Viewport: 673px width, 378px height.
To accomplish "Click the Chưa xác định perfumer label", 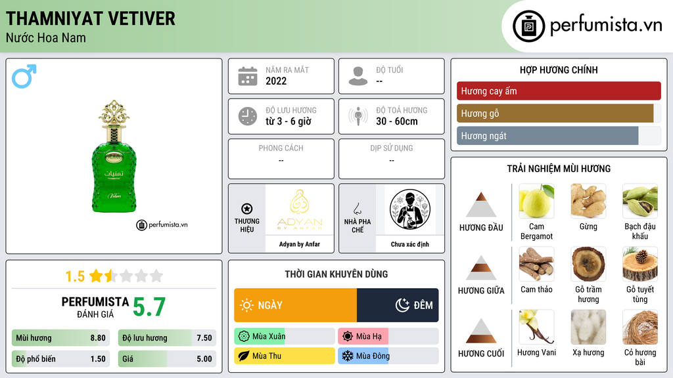I will (x=410, y=244).
